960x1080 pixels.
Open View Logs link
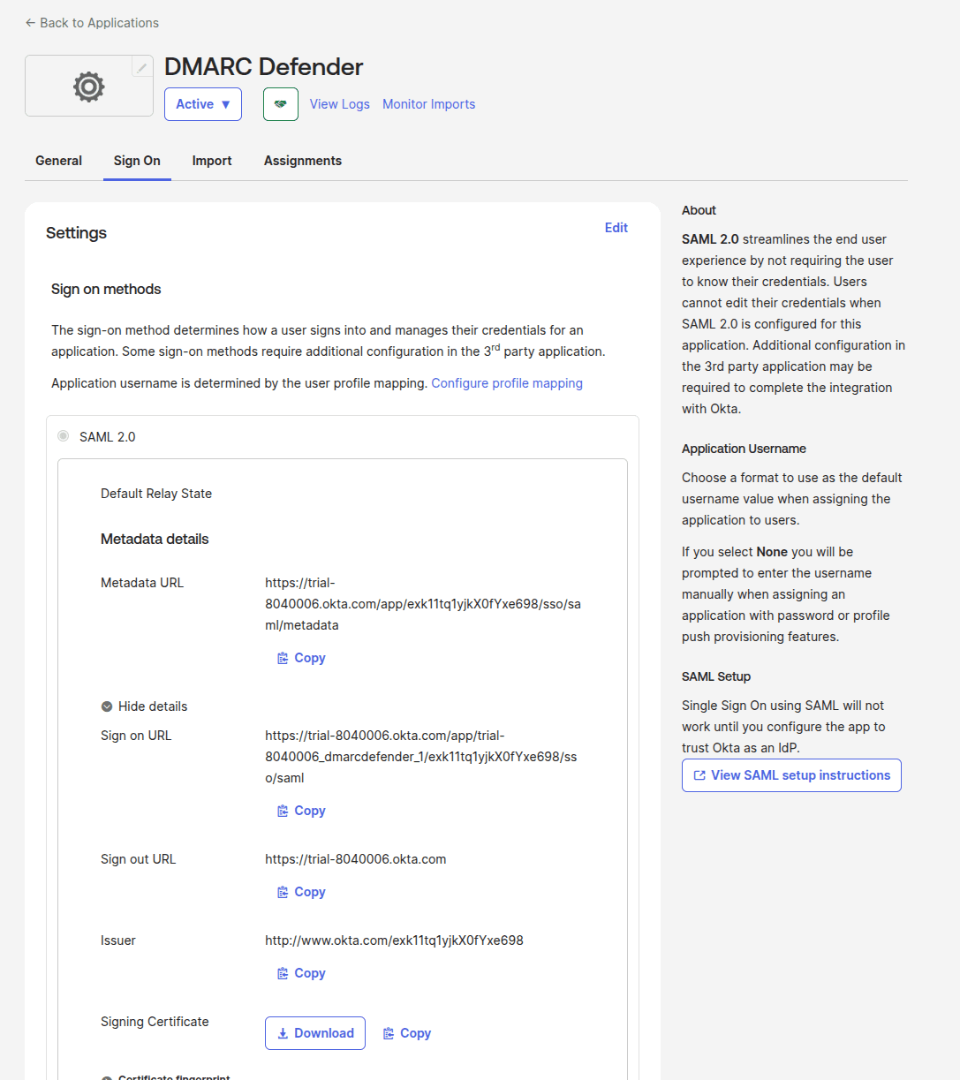click(340, 104)
